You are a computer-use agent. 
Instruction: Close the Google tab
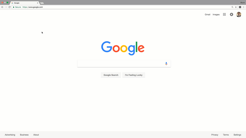pos(37,3)
